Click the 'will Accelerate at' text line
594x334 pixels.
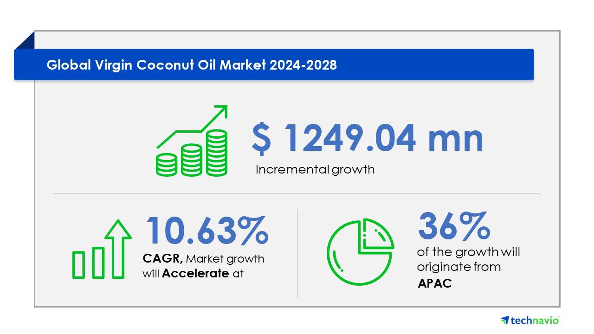[193, 274]
